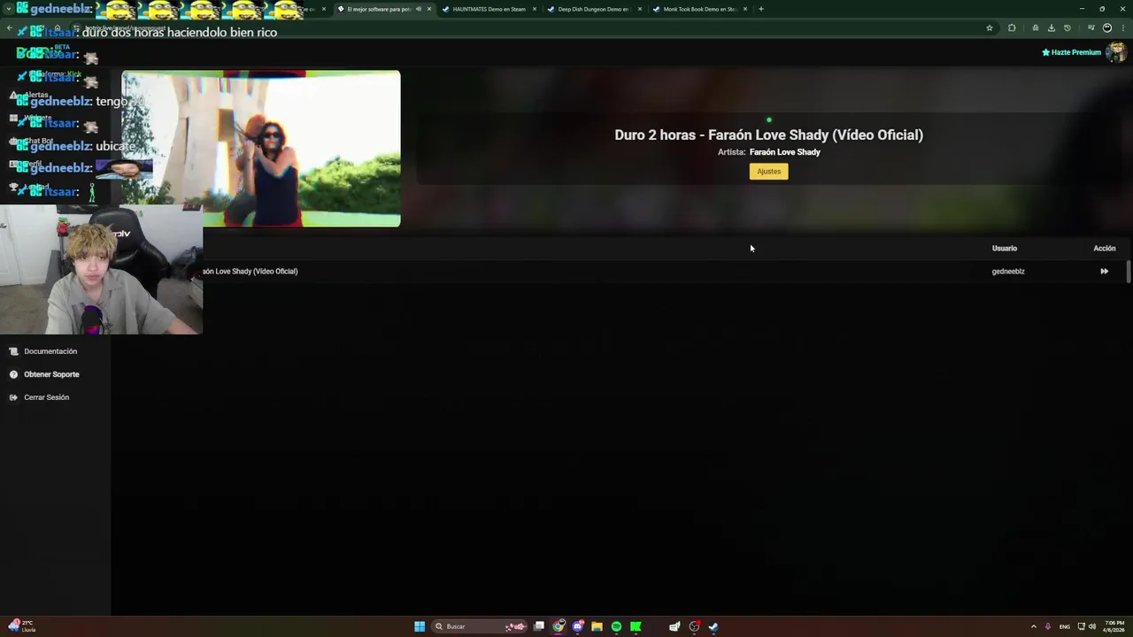Image resolution: width=1133 pixels, height=637 pixels.
Task: Open the yellow Ajustes button
Action: 768,172
